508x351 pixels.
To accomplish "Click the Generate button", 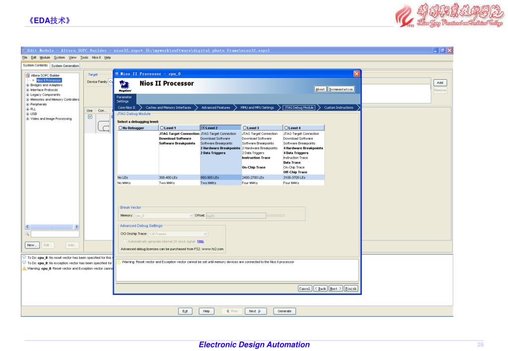I will 285,311.
